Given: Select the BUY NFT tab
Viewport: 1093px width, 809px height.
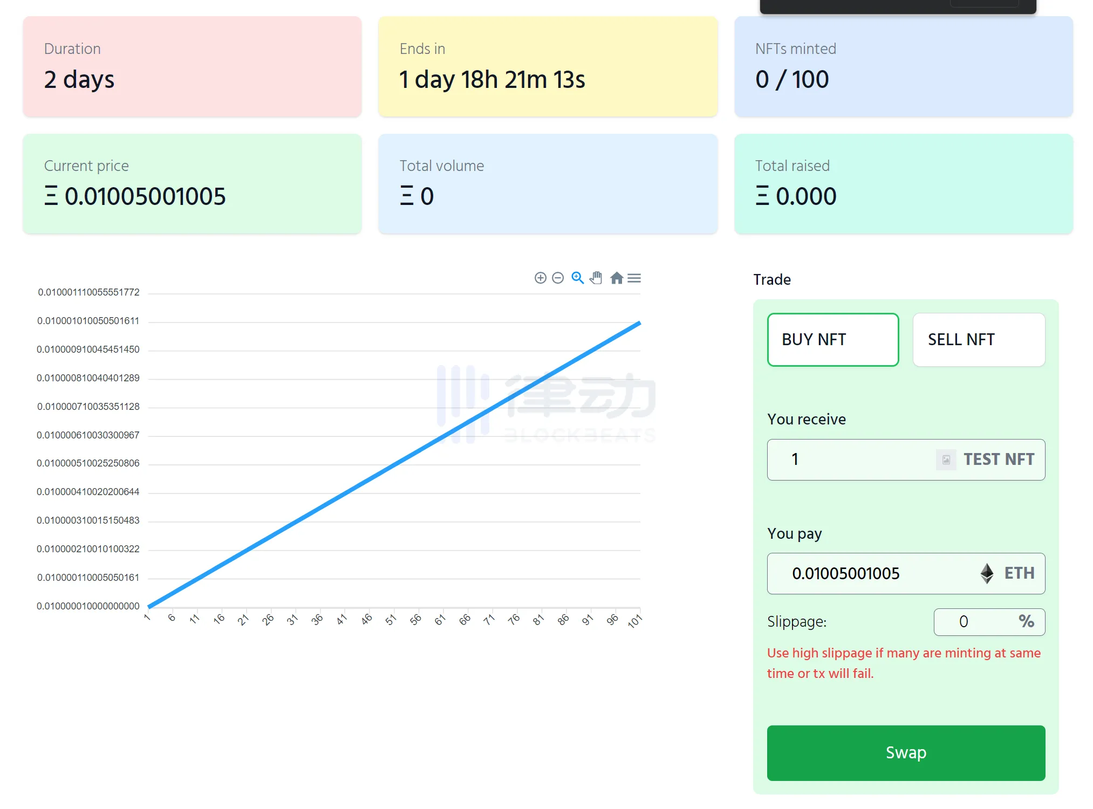Looking at the screenshot, I should (832, 339).
